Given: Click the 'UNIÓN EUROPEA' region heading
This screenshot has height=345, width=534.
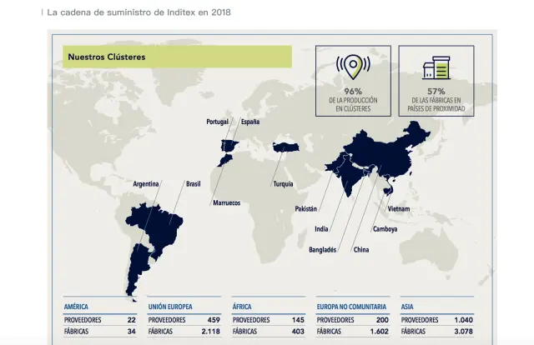Looking at the screenshot, I should tap(170, 307).
